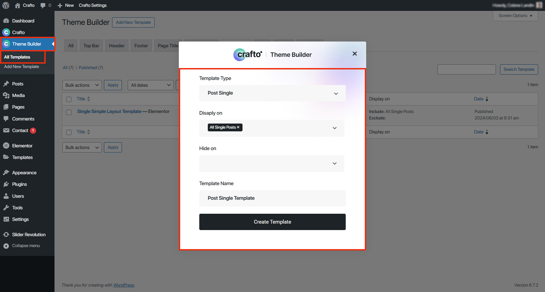Click the Template Name input field
The width and height of the screenshot is (545, 292).
click(x=272, y=198)
